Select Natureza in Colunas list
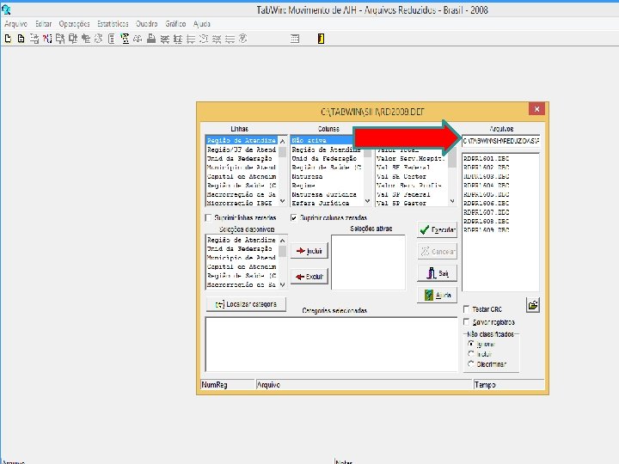Screen dimensions: 619x464 pyautogui.click(x=327, y=176)
